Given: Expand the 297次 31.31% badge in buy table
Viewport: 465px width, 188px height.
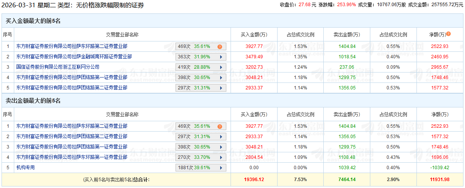Looking at the screenshot, I should tap(221, 88).
